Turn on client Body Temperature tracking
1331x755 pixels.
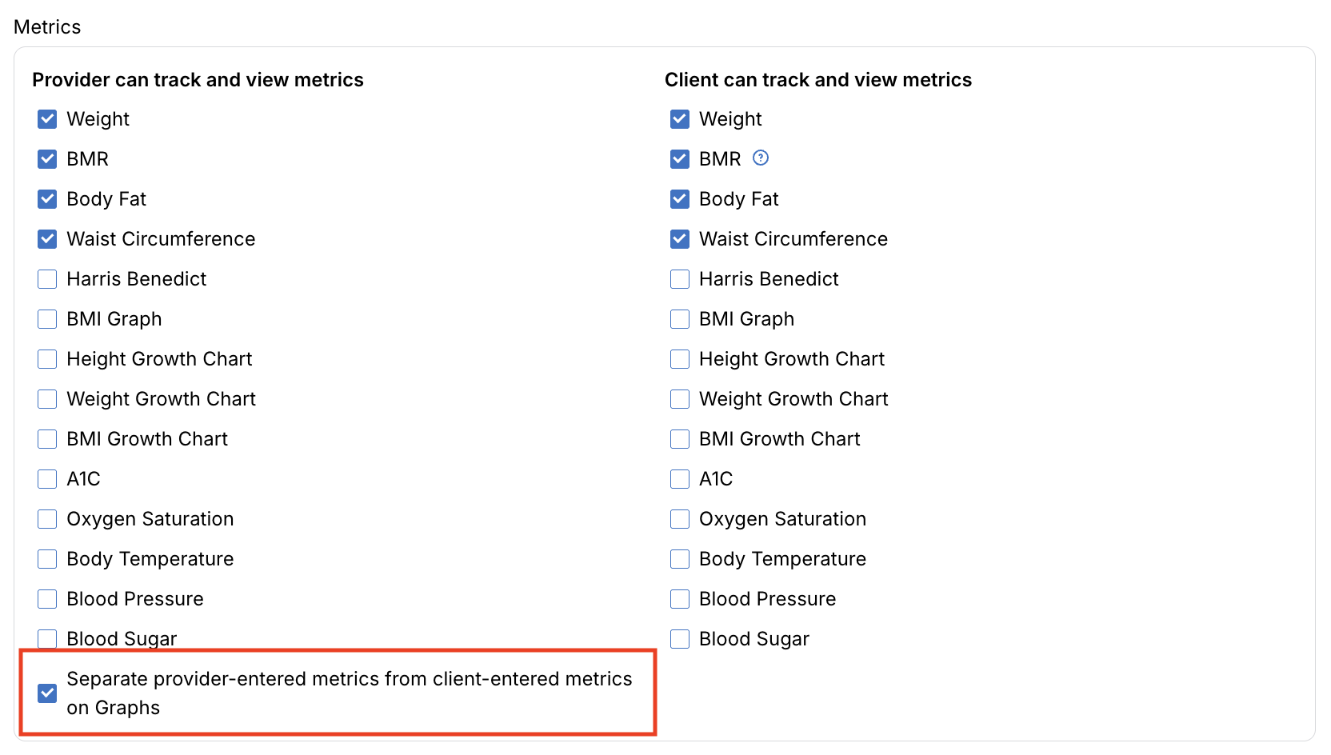click(680, 559)
